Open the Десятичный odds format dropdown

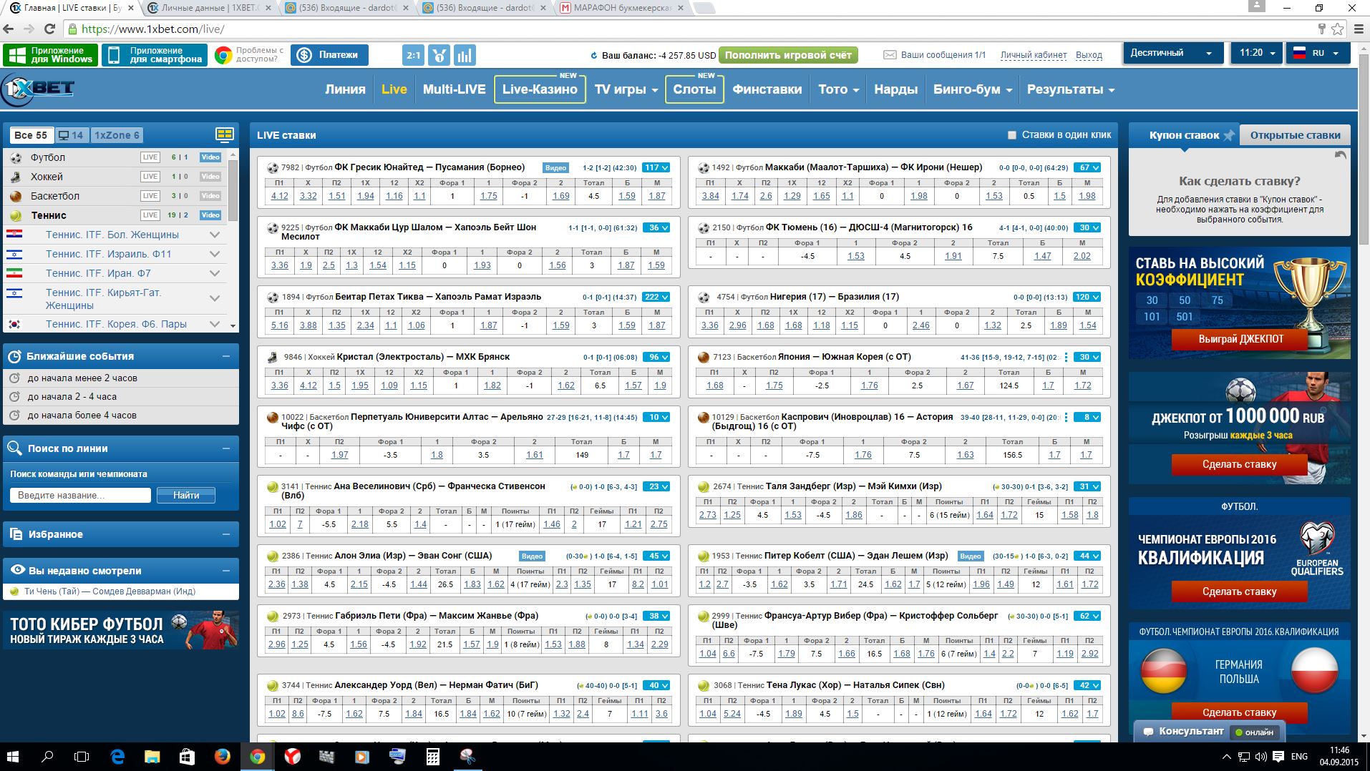pos(1170,53)
